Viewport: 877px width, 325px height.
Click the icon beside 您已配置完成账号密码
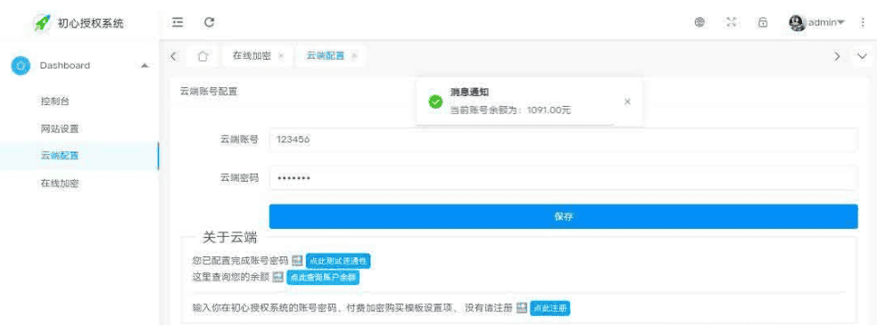click(x=297, y=261)
